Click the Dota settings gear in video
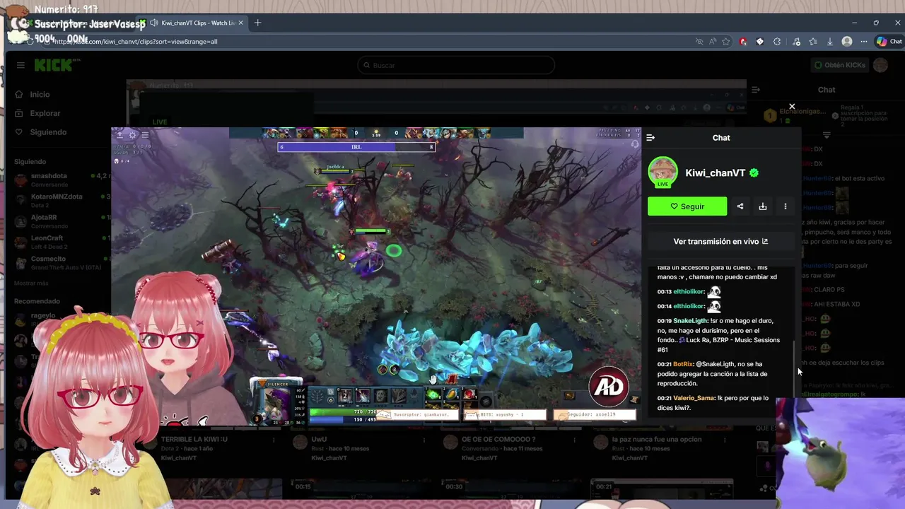Image resolution: width=905 pixels, height=509 pixels. click(x=132, y=134)
